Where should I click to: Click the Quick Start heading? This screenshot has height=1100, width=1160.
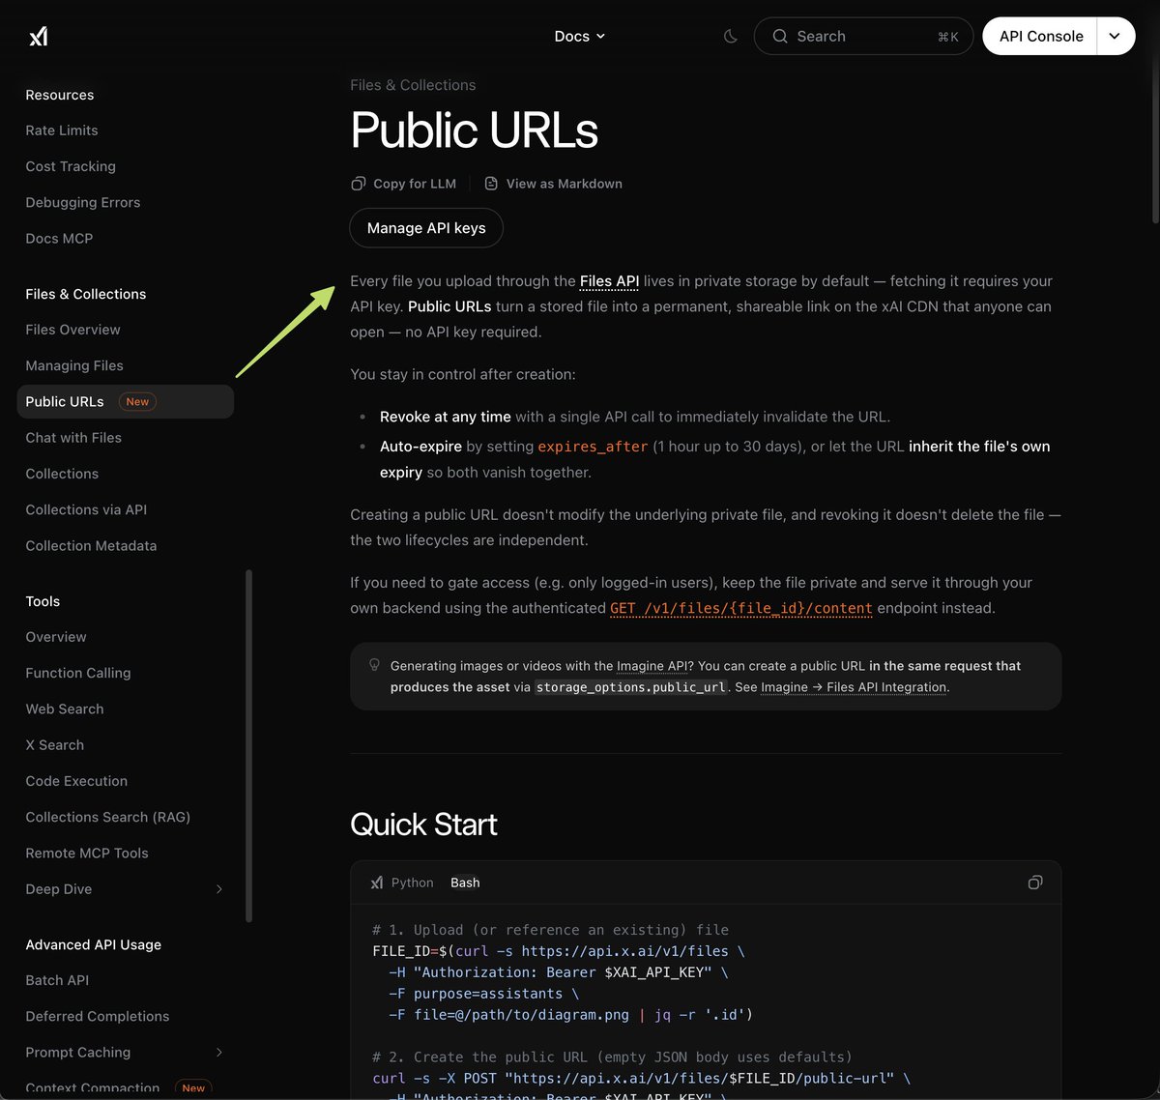click(x=423, y=825)
